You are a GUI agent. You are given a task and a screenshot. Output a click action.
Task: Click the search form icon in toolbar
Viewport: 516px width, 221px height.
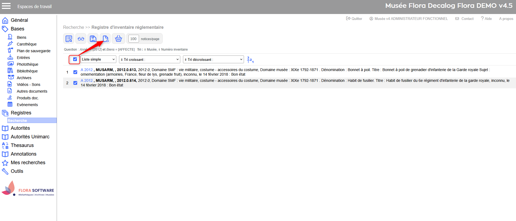click(69, 39)
